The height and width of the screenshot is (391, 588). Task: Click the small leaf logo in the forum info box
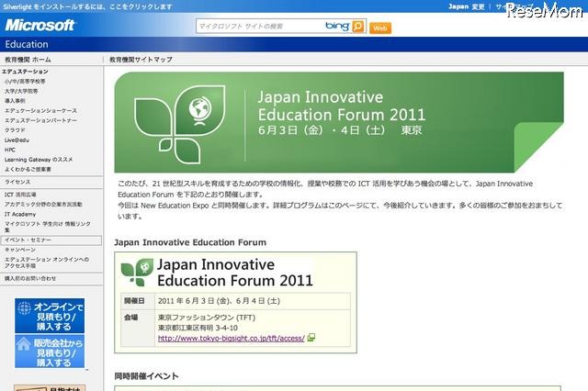(x=137, y=273)
